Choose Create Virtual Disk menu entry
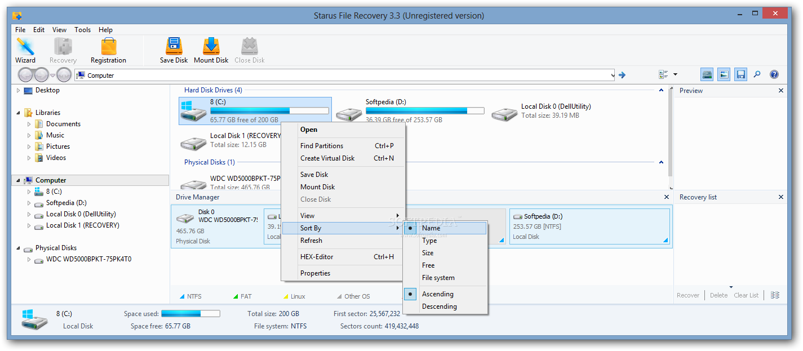This screenshot has width=803, height=351. 343,158
